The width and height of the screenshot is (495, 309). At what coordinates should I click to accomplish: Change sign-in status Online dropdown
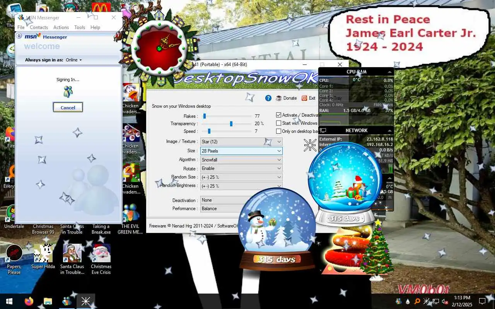click(74, 60)
